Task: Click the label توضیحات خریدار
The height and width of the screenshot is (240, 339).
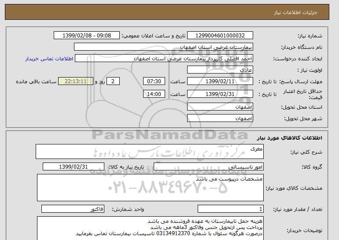Action: pos(305,230)
